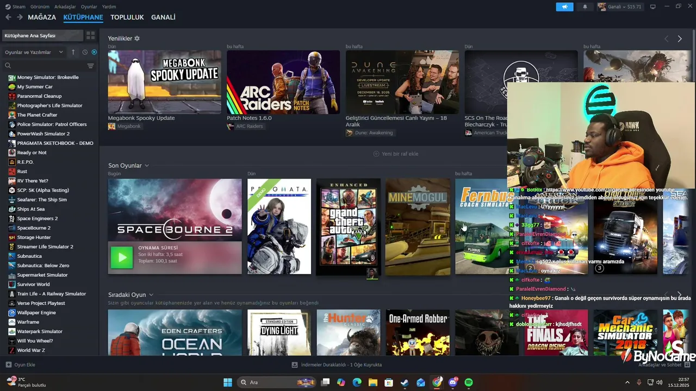Select World War Z in the game list
Image resolution: width=696 pixels, height=391 pixels.
[x=31, y=350]
